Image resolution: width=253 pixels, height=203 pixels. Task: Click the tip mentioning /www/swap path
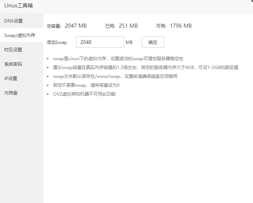115,76
